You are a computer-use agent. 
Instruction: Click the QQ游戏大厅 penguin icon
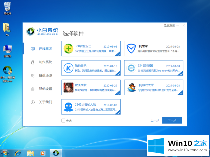pyautogui.click(x=131, y=87)
